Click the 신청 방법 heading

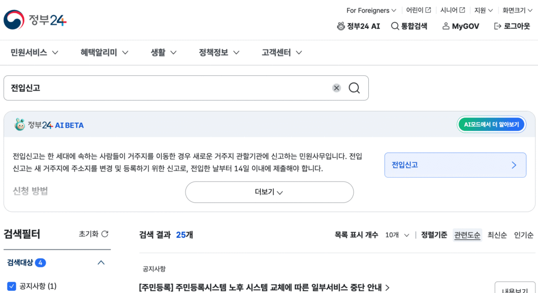[30, 191]
